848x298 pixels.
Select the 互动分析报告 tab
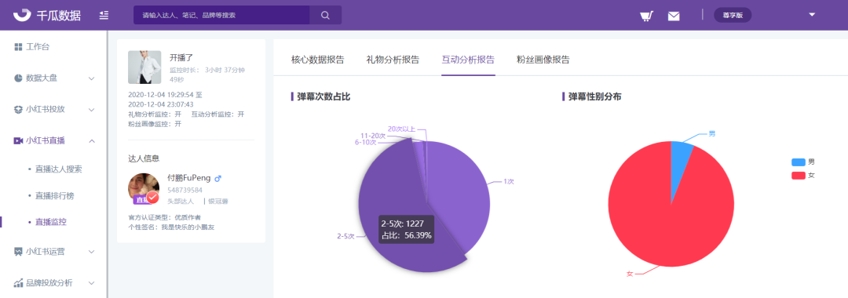coord(468,60)
